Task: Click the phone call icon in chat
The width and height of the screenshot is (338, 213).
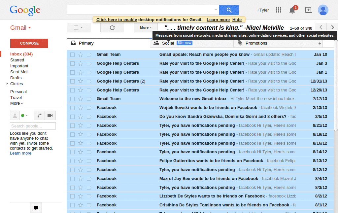Action: click(x=39, y=116)
